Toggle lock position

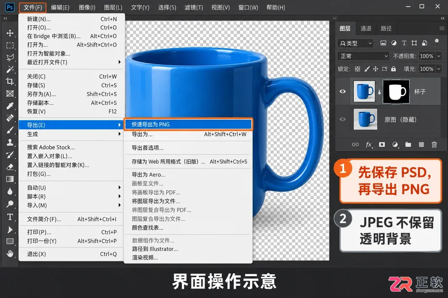click(x=375, y=69)
